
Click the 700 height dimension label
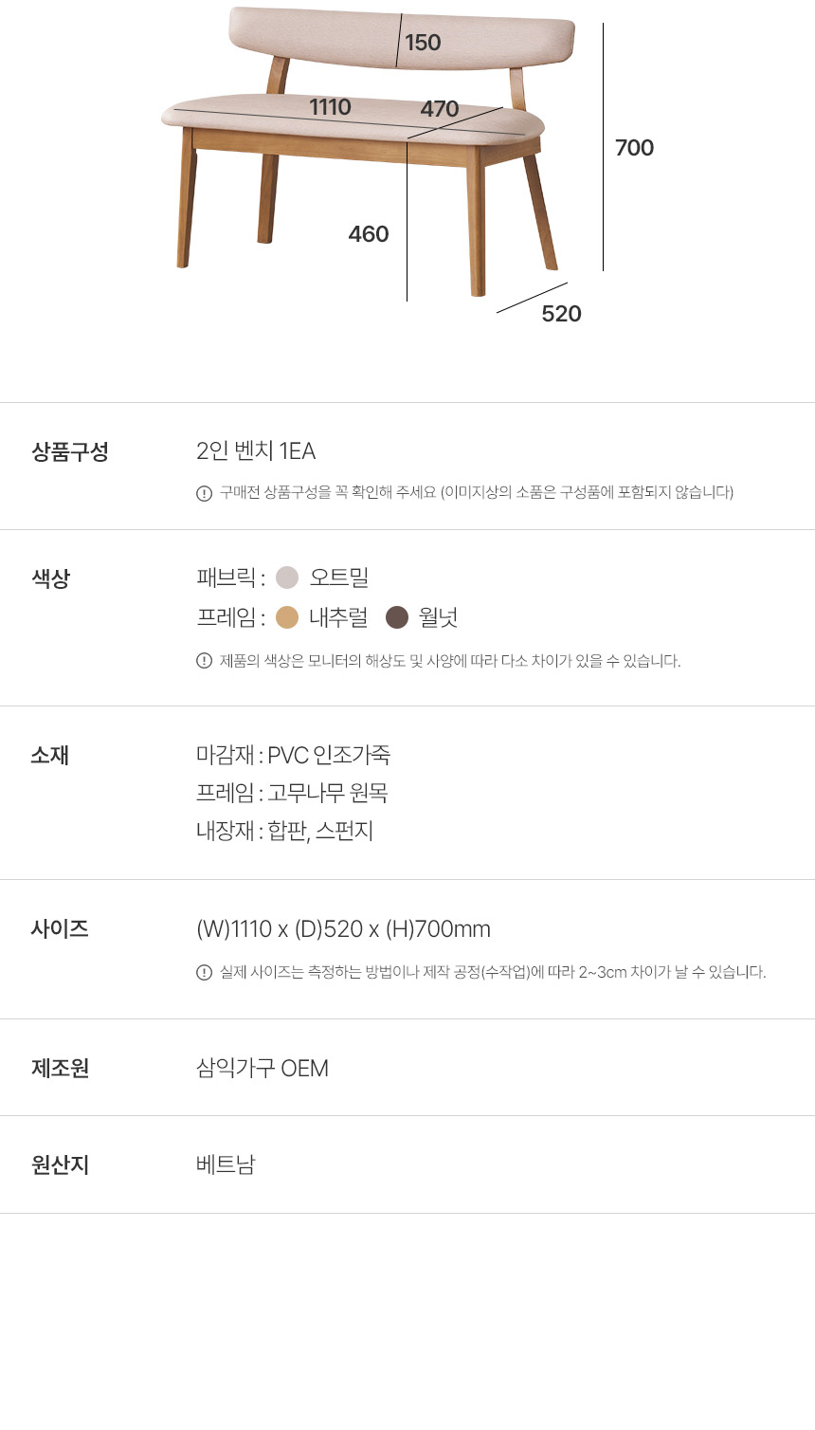point(634,148)
